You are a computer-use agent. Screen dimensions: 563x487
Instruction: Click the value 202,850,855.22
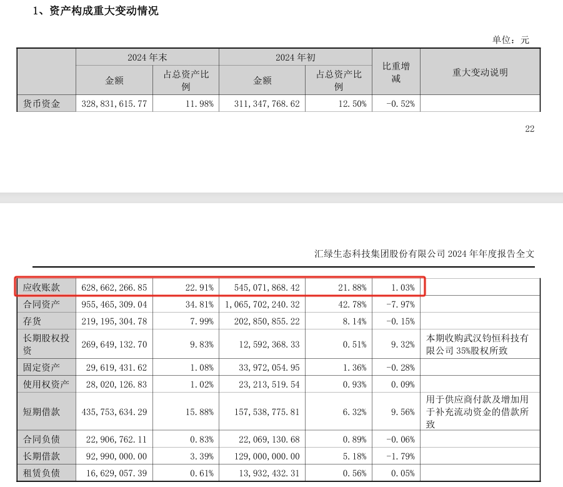coord(267,321)
